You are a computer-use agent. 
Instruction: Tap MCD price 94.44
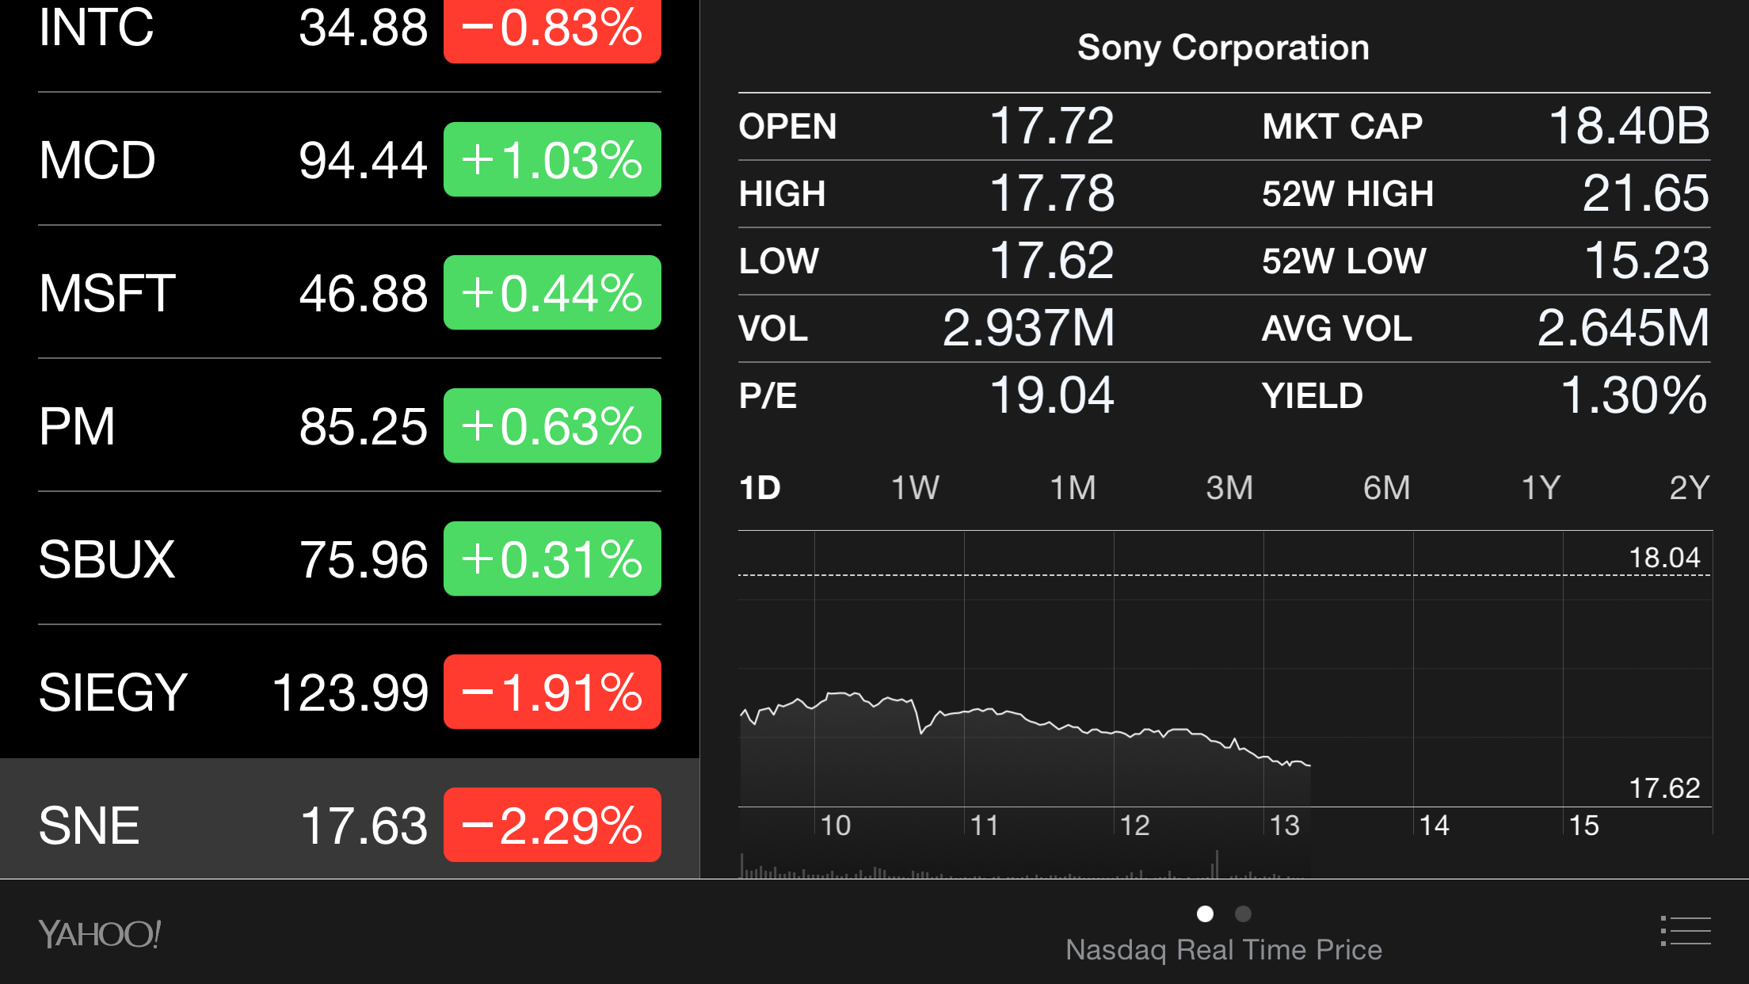pyautogui.click(x=363, y=160)
